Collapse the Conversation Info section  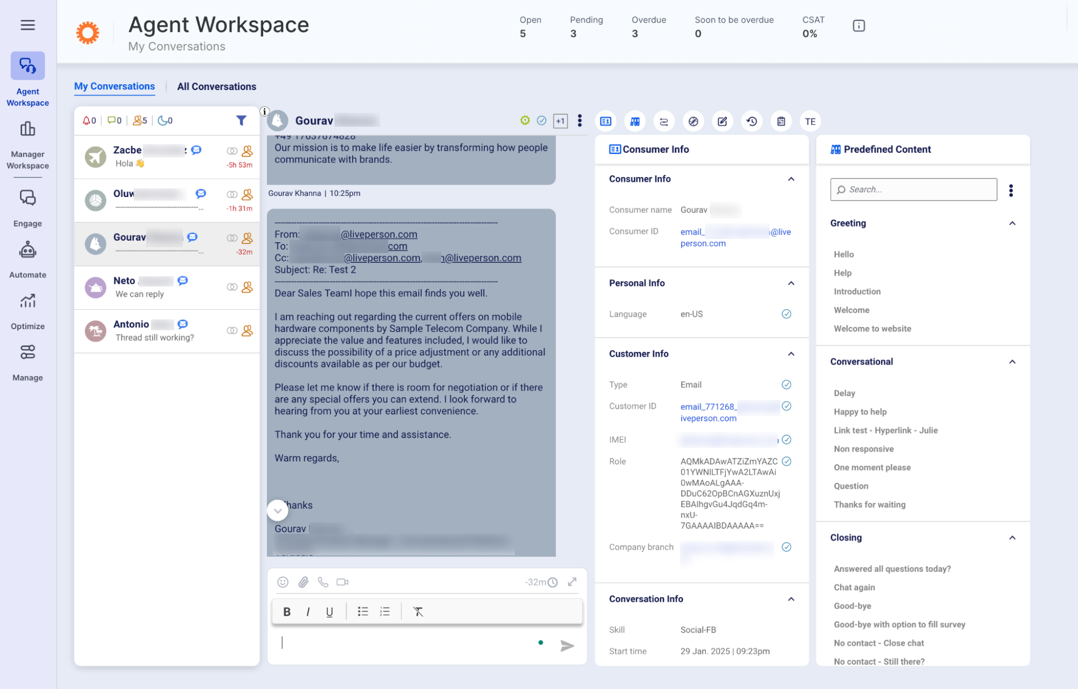791,599
